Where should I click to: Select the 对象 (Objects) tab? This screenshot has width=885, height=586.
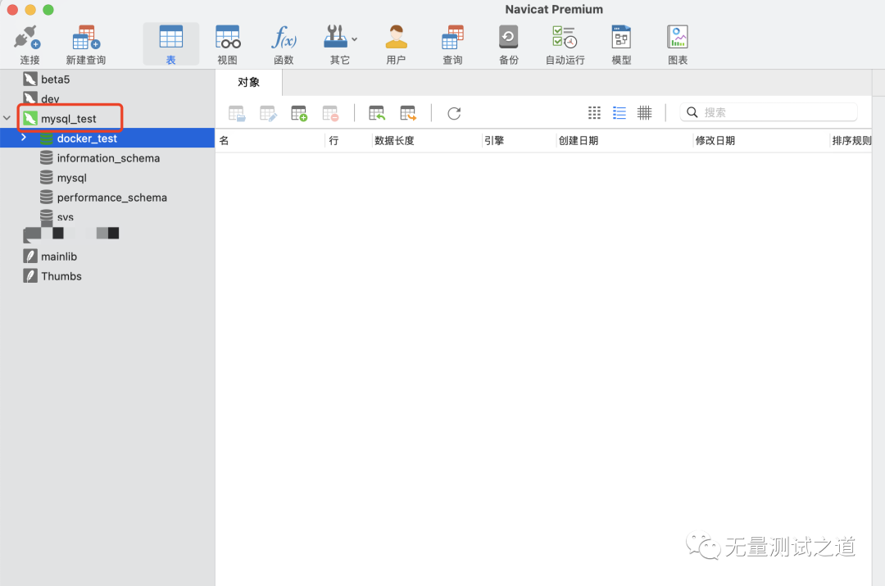248,83
